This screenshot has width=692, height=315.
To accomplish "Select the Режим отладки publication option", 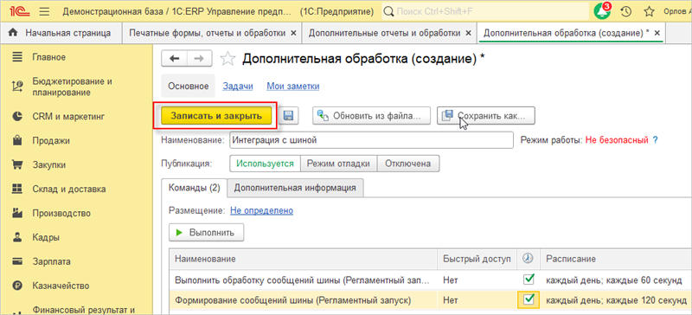I will pyautogui.click(x=339, y=164).
